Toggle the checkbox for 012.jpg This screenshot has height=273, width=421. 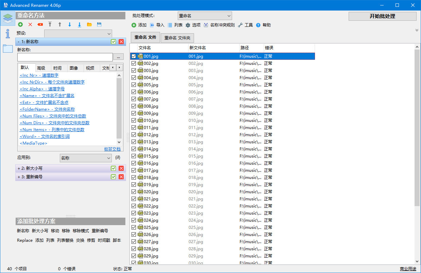coord(134,135)
